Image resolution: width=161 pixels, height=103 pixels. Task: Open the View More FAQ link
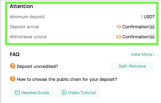[143, 55]
